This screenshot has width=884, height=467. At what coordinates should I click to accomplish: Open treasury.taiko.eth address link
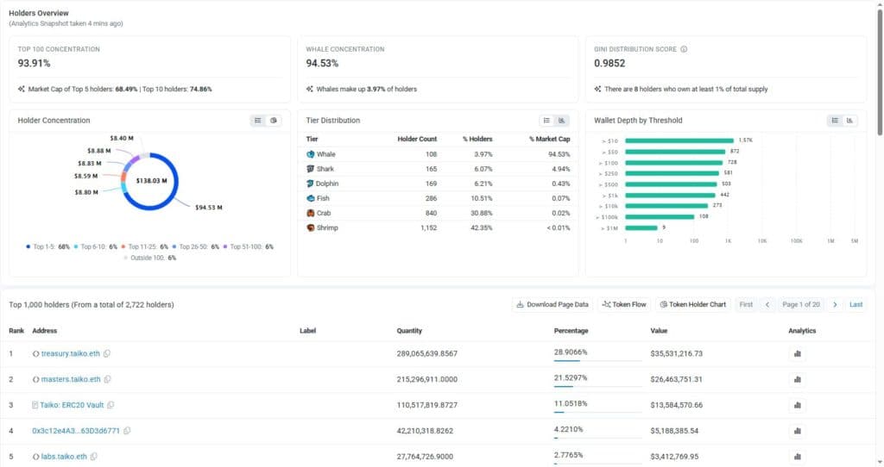pyautogui.click(x=71, y=353)
